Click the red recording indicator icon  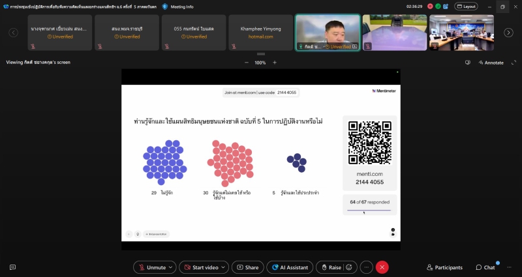[x=429, y=7]
